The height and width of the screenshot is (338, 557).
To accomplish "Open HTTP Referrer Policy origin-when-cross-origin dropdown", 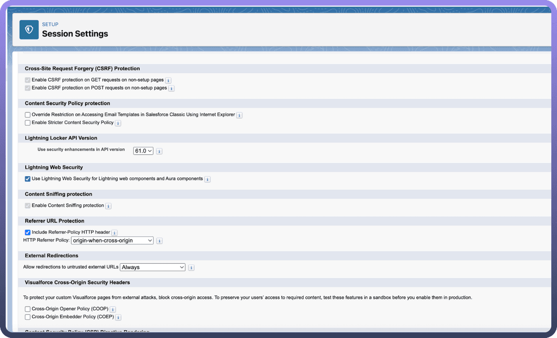I will (x=112, y=241).
